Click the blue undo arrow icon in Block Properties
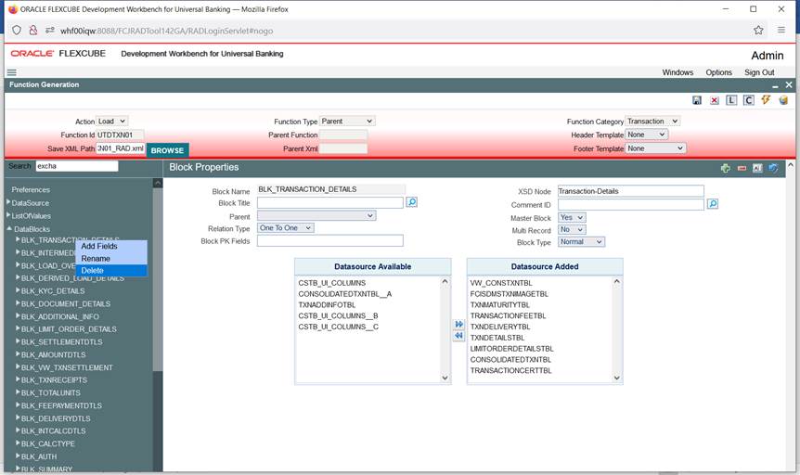 (773, 168)
